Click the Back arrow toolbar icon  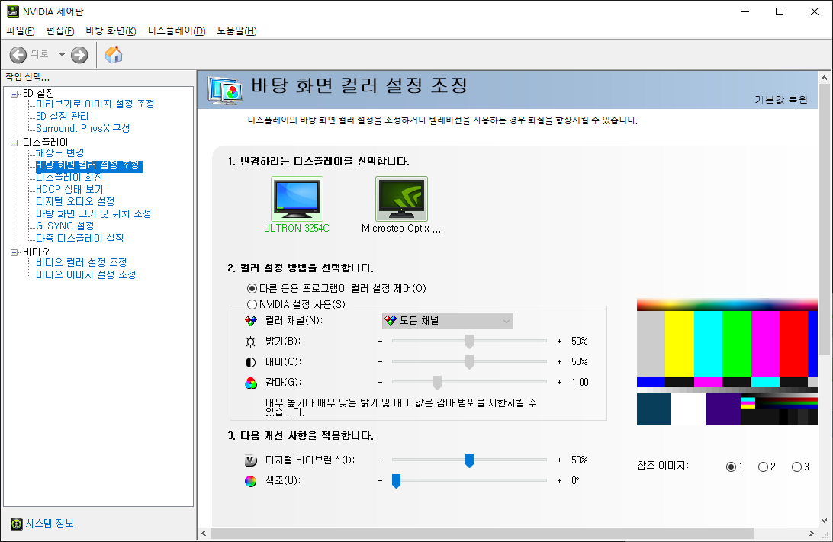pos(18,55)
